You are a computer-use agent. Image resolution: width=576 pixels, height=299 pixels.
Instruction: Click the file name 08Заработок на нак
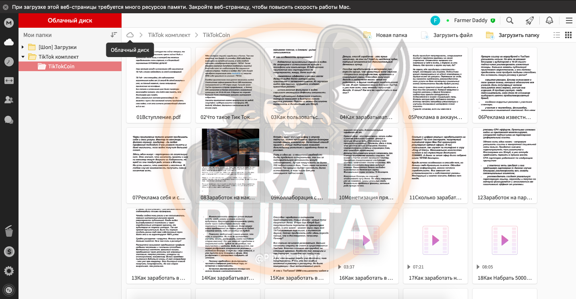[228, 198]
